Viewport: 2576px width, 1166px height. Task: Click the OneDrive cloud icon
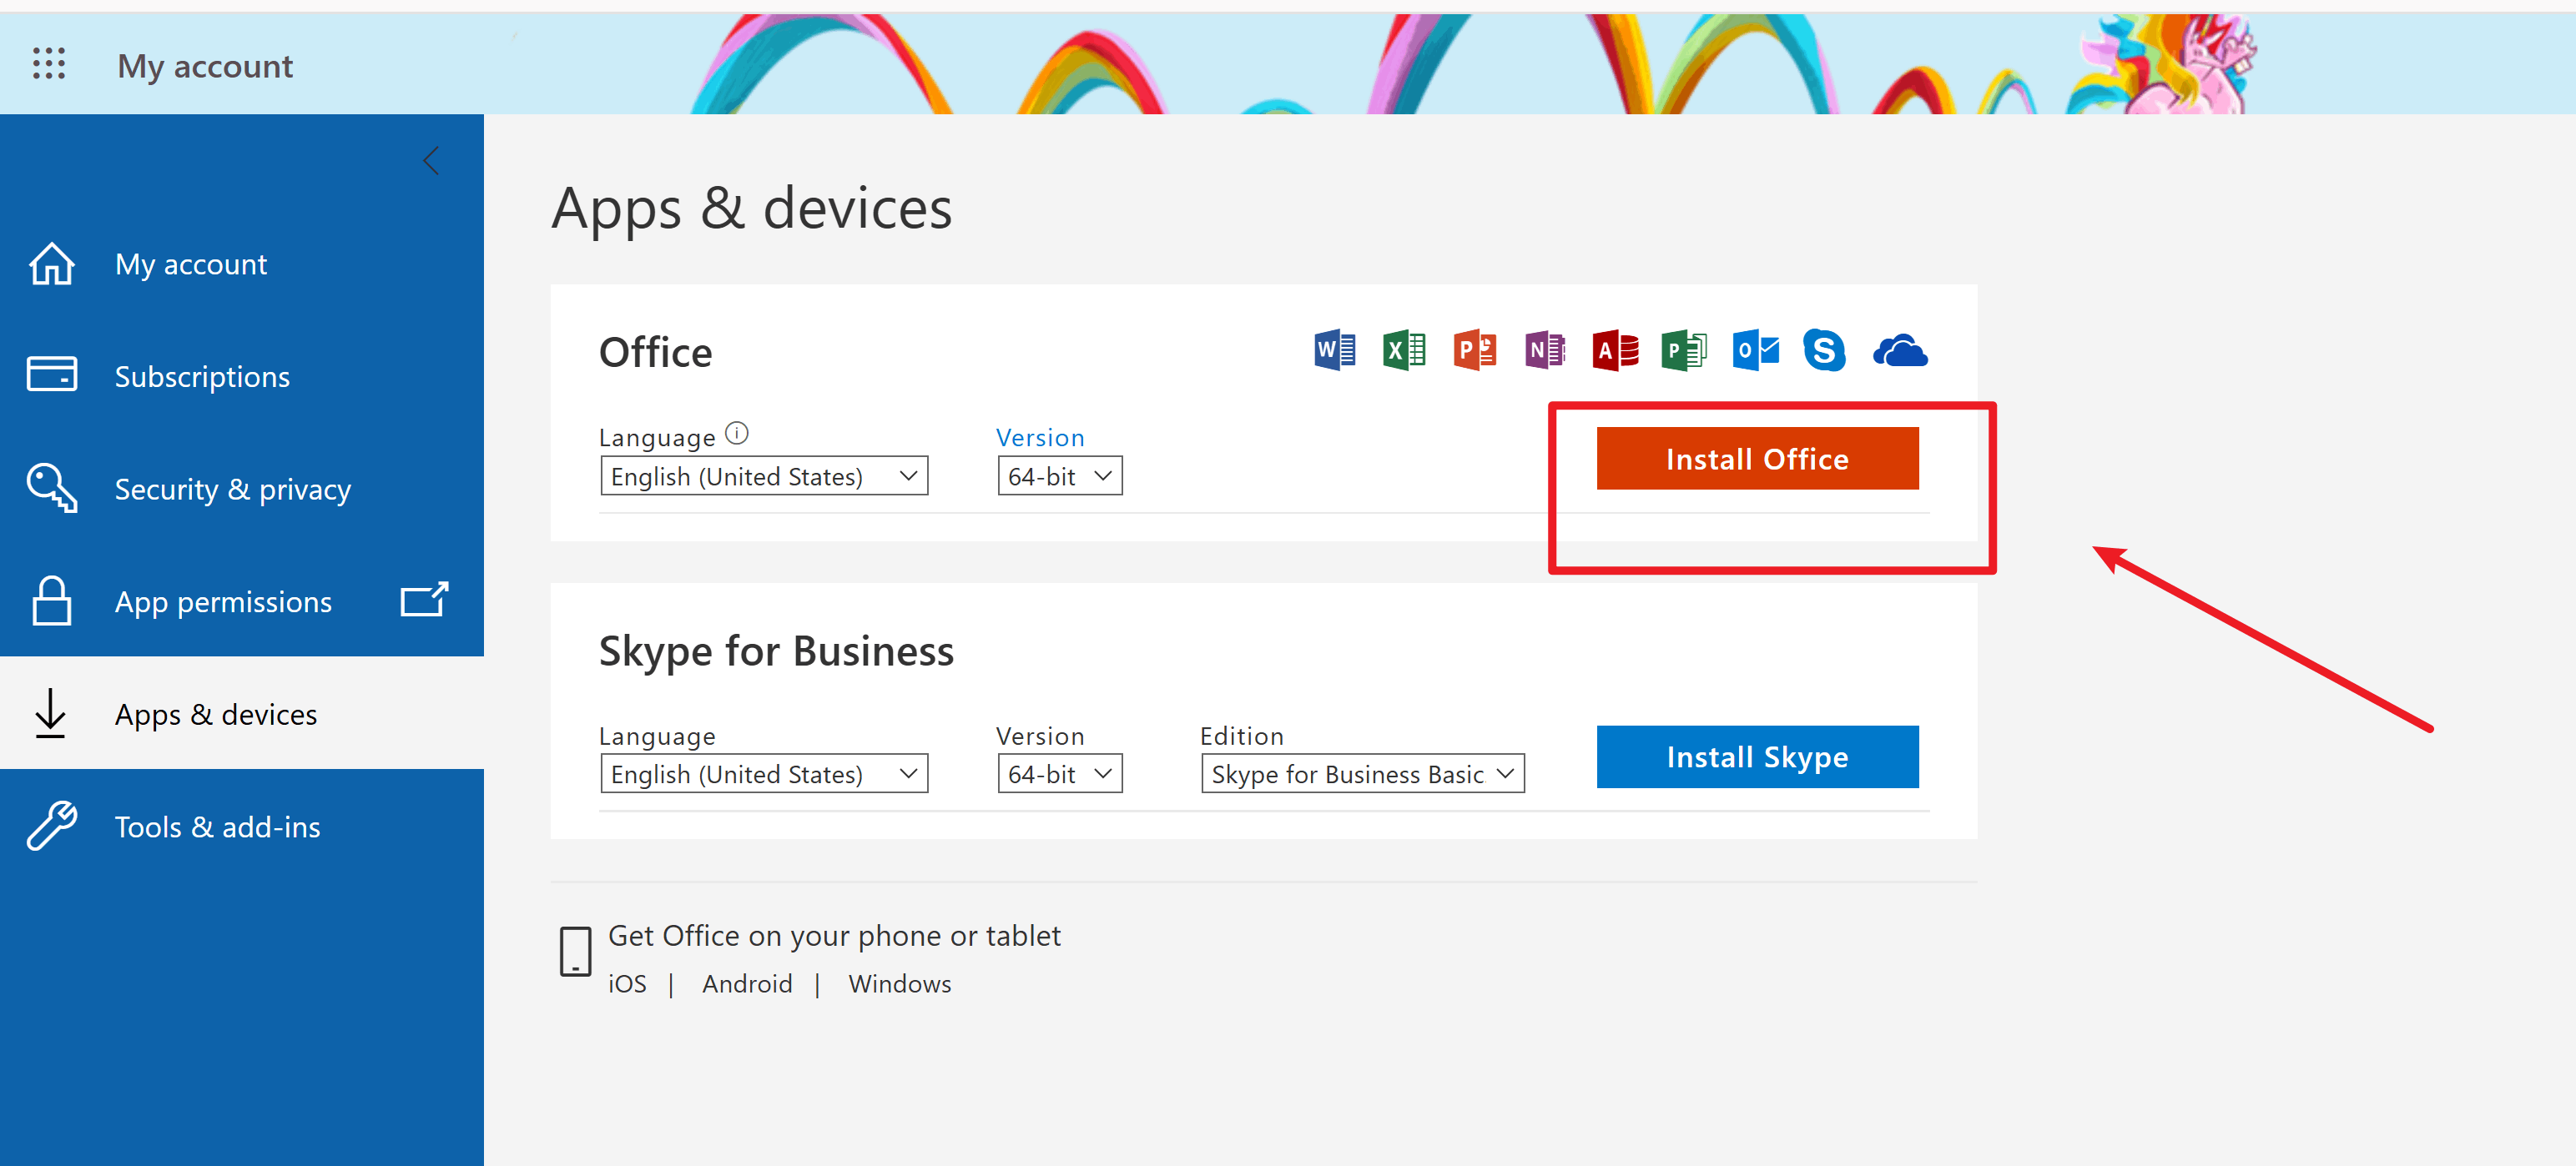point(1900,352)
